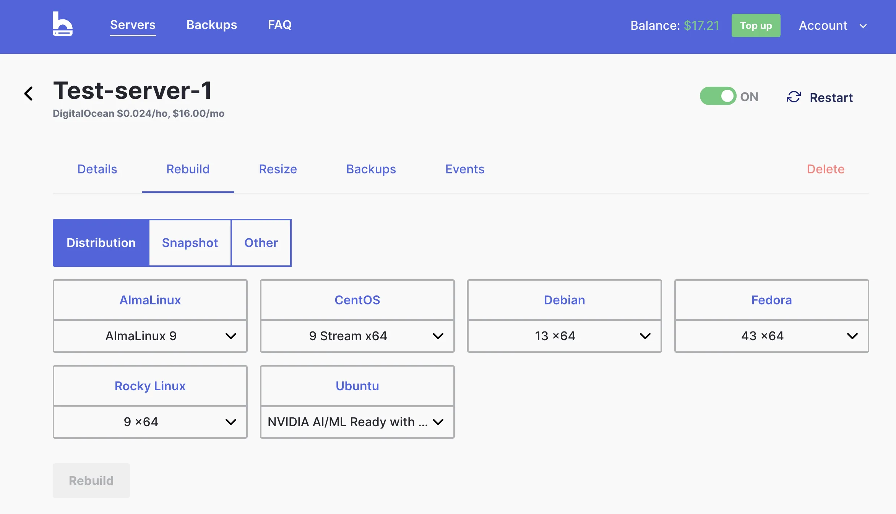Toggle the server ON power switch
This screenshot has width=896, height=514.
(x=718, y=96)
